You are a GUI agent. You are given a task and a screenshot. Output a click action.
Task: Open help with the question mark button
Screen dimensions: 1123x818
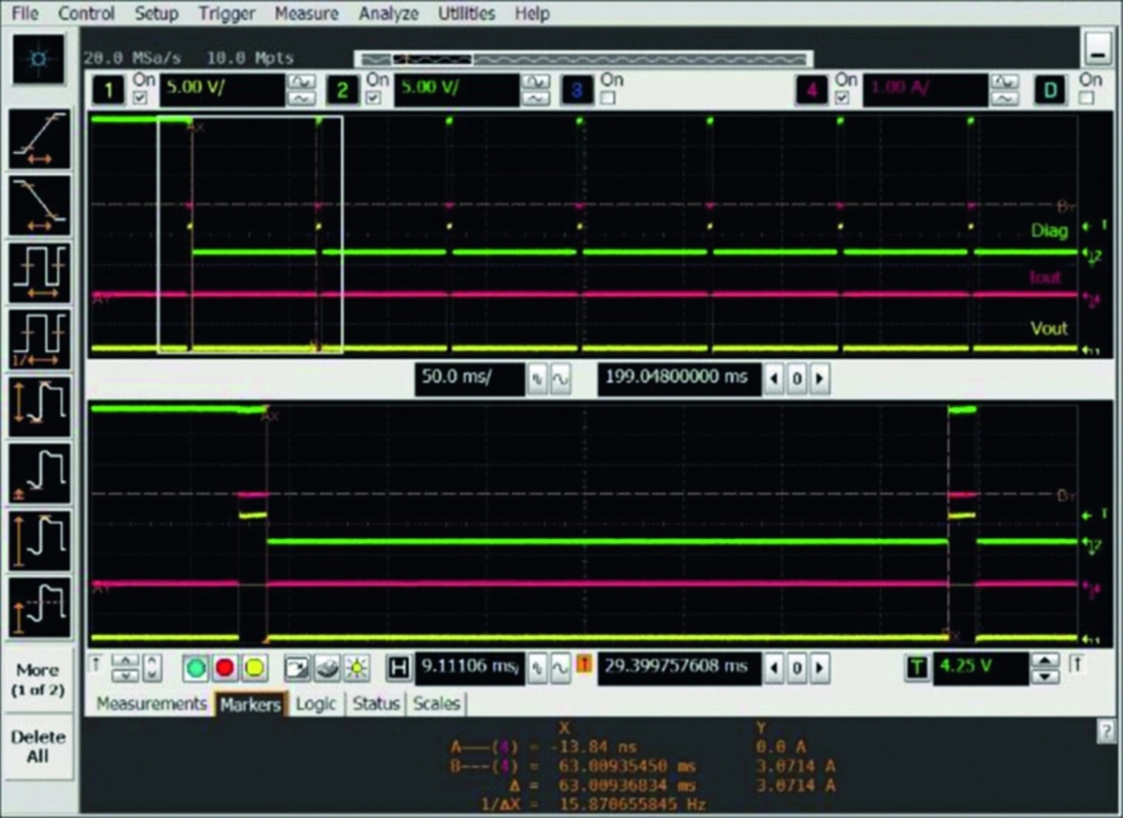pyautogui.click(x=1106, y=732)
